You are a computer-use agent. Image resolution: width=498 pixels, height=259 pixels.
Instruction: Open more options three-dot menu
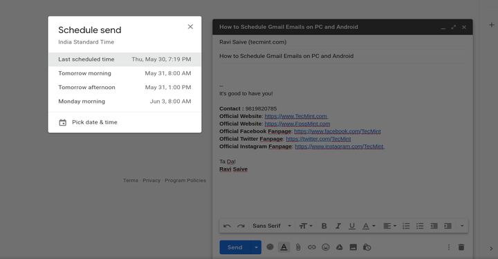pyautogui.click(x=449, y=247)
